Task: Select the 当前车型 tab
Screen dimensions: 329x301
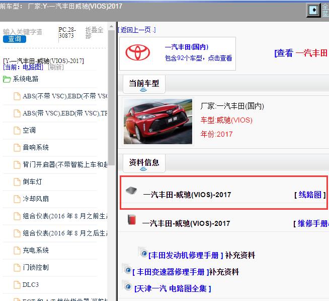Action: tap(144, 84)
